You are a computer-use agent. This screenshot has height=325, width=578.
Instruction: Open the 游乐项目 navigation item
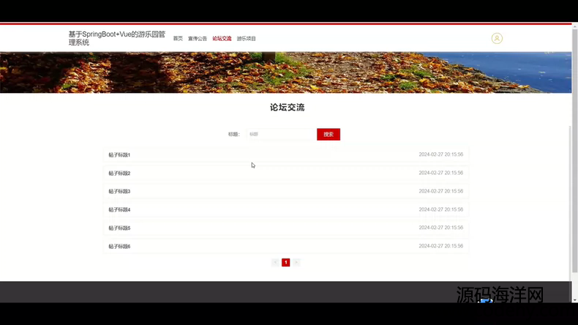(x=247, y=39)
